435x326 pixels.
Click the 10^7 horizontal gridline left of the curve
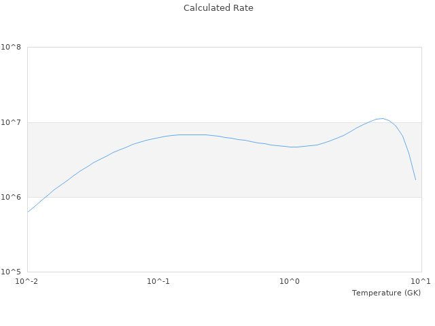pyautogui.click(x=82, y=122)
